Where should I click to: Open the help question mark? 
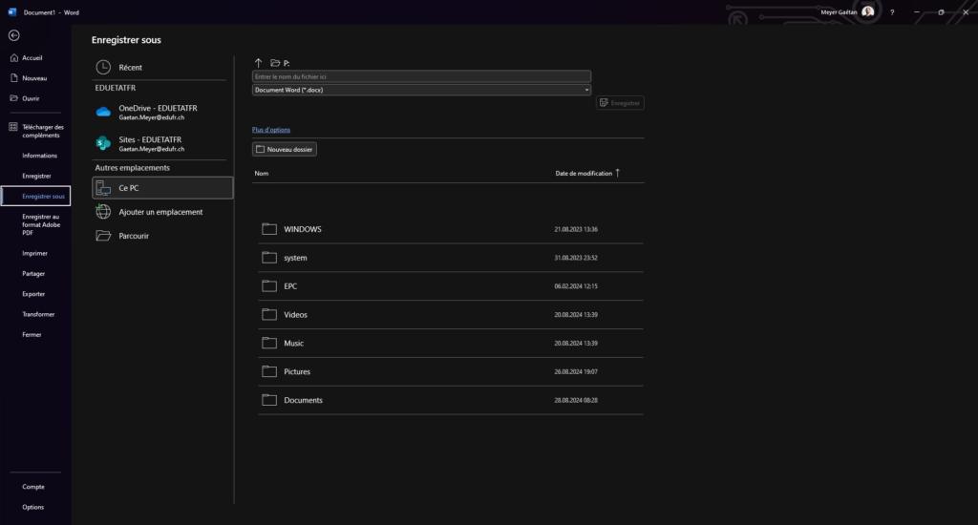tap(892, 12)
